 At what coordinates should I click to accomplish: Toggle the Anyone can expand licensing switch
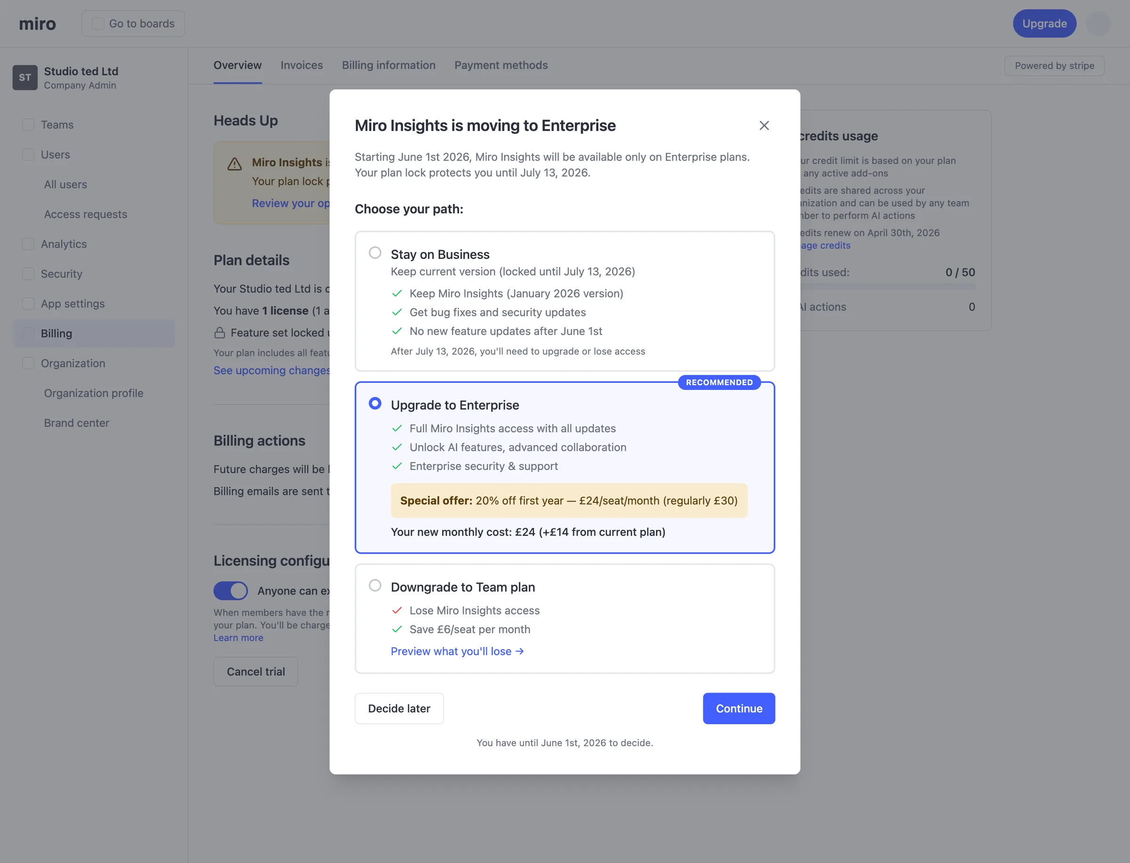(231, 591)
